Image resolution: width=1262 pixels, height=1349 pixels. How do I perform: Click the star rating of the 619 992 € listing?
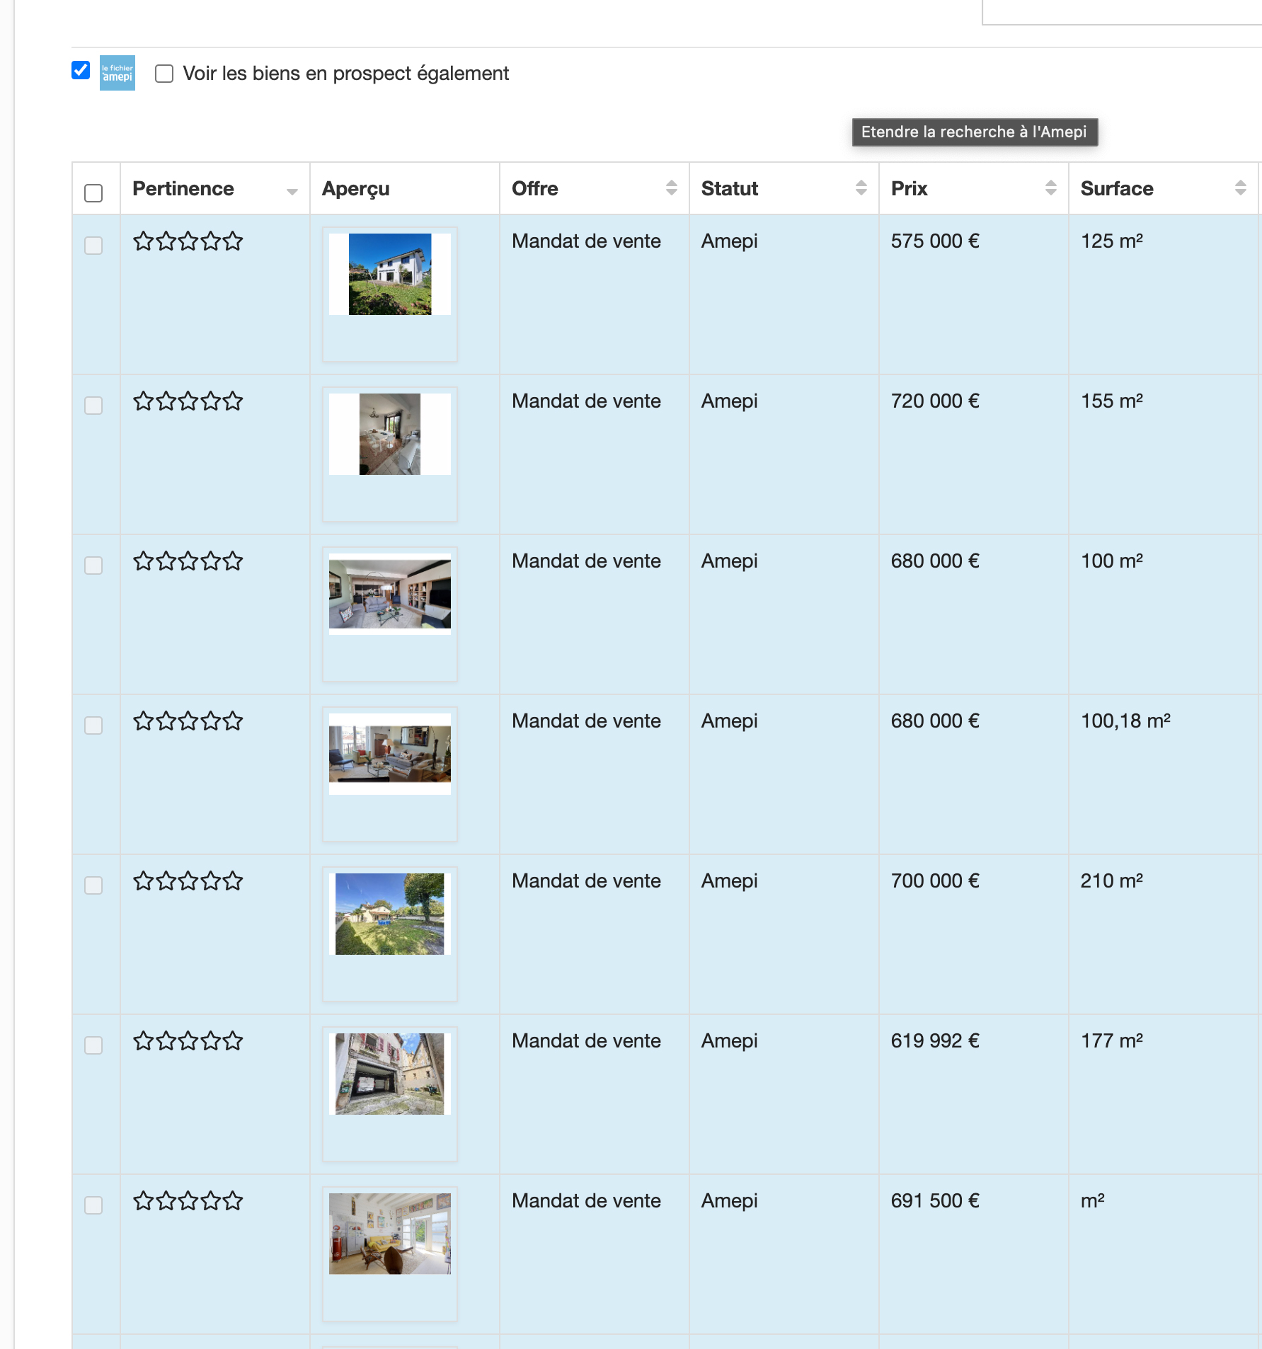pyautogui.click(x=188, y=1041)
